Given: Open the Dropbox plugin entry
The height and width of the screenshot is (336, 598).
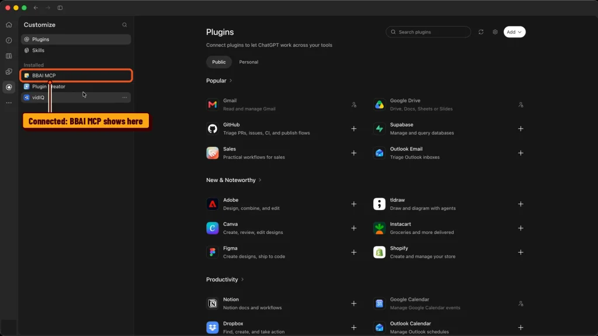Looking at the screenshot, I should click(283, 328).
